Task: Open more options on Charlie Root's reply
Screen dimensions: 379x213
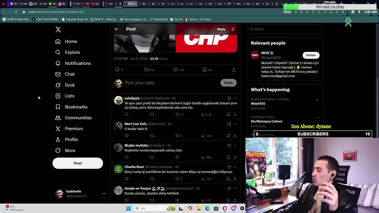Action: tap(235, 167)
